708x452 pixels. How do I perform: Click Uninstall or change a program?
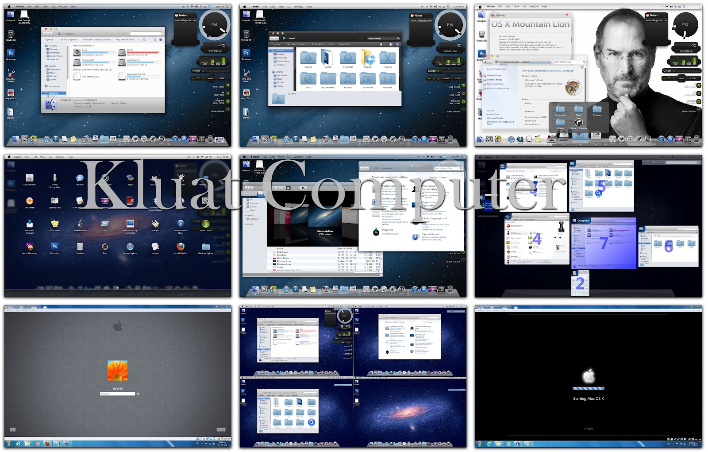click(x=96, y=39)
